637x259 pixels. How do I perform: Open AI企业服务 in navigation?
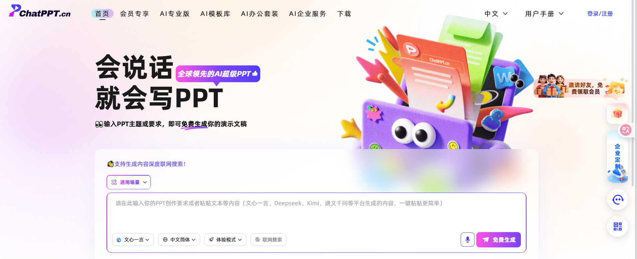tap(308, 14)
